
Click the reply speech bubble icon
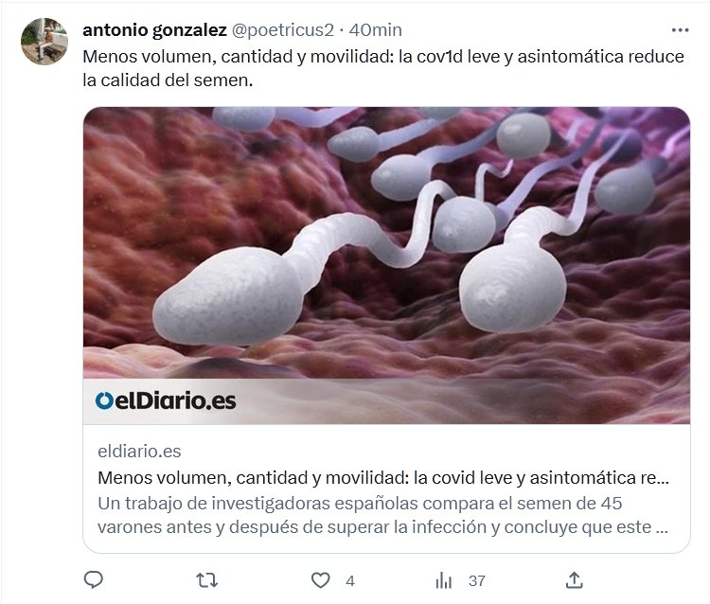(x=94, y=580)
